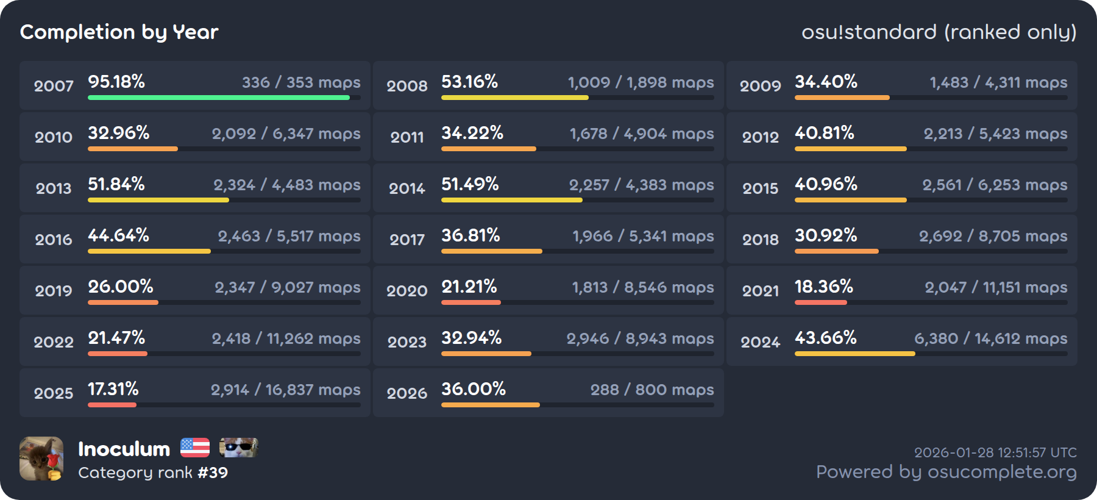
Task: Open the osucomplete.org powered-by link
Action: (946, 472)
